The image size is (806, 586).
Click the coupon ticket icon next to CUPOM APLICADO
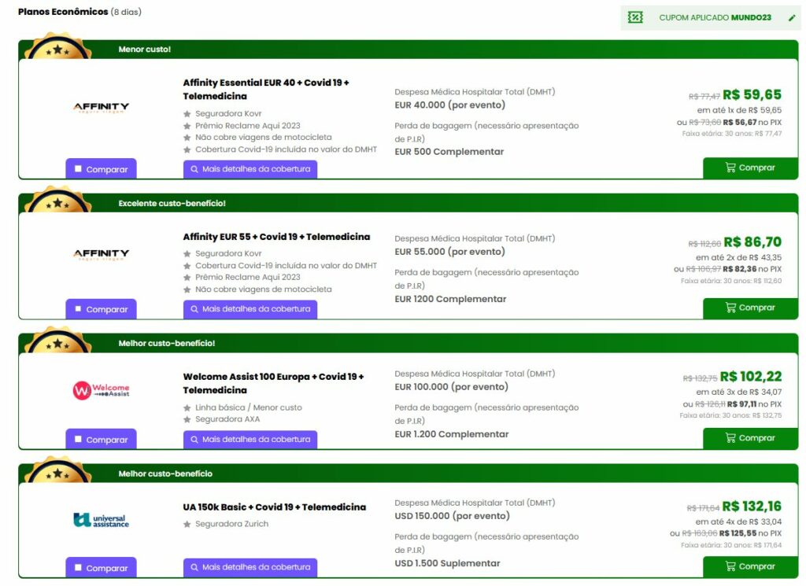pos(635,17)
